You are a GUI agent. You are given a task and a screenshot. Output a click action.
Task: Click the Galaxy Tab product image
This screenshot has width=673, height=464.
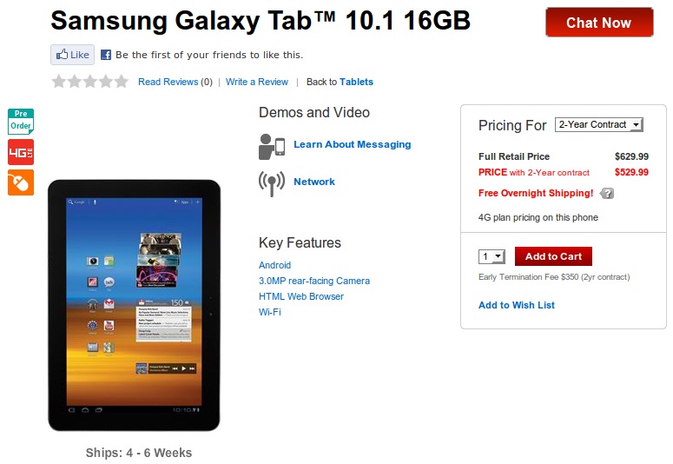tap(134, 304)
